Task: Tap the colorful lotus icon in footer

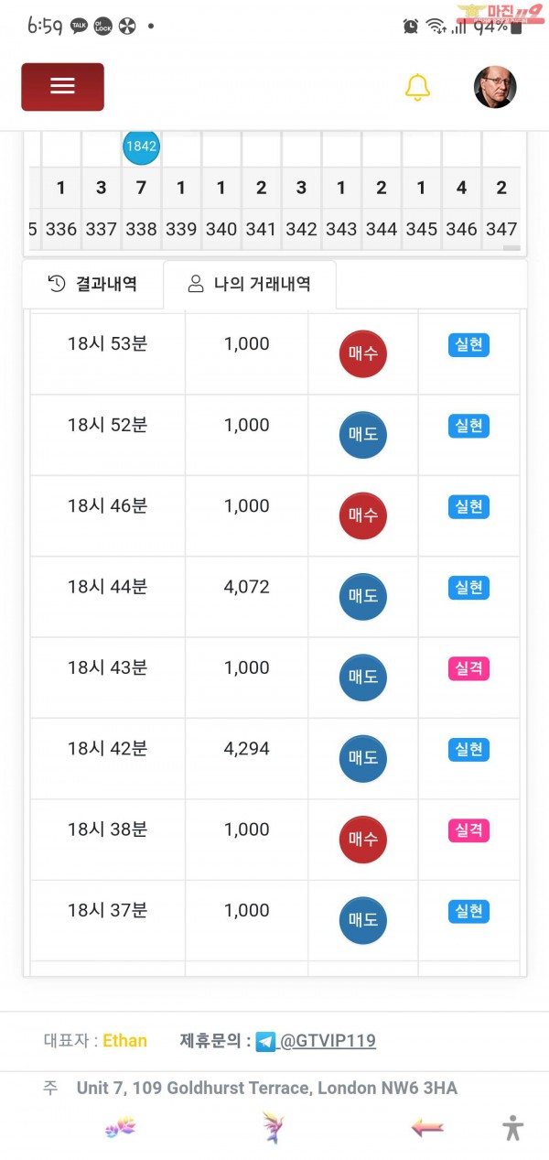Action: 120,1128
